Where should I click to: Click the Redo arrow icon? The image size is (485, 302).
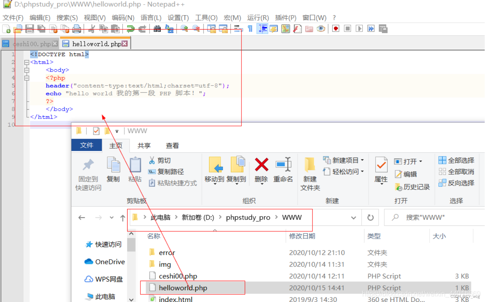pos(142,29)
